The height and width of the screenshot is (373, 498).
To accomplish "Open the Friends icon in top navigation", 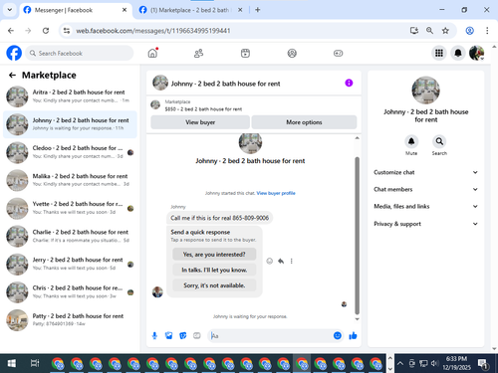I will 198,53.
